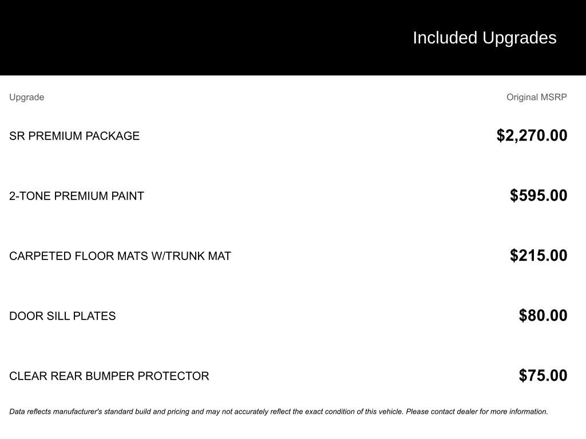Click the $80.00 price
The image size is (586, 439).
(543, 316)
